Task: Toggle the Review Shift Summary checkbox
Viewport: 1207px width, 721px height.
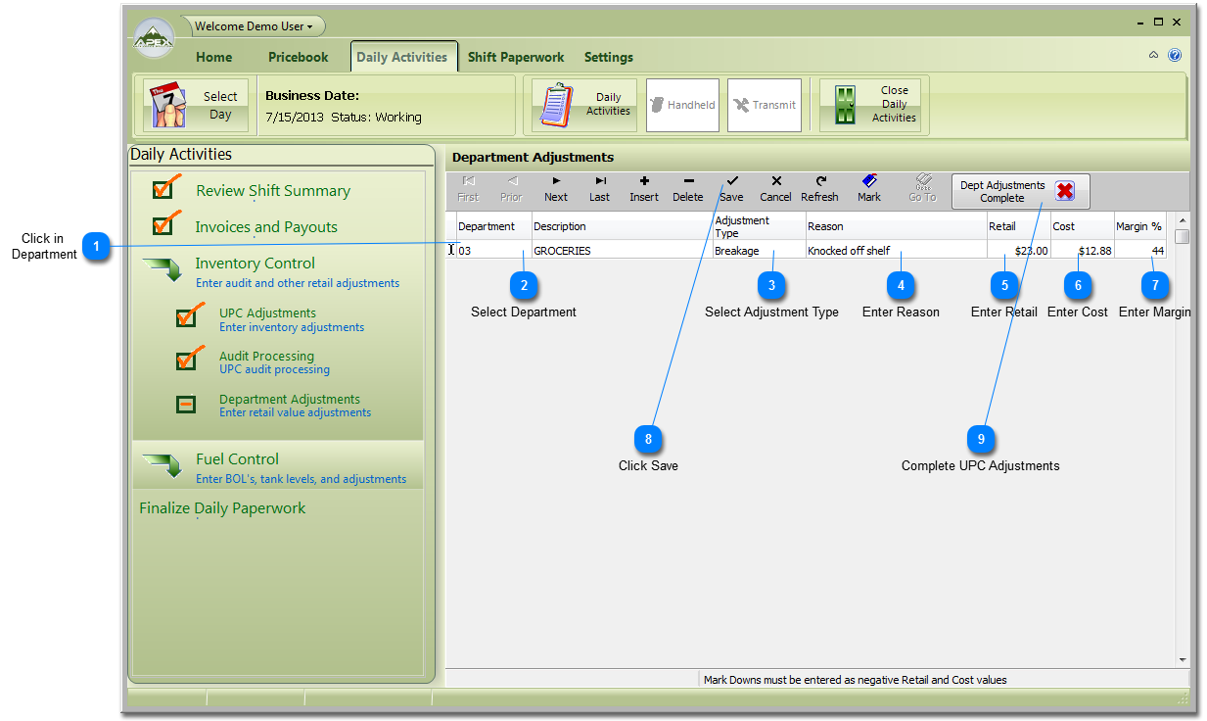Action: tap(164, 188)
